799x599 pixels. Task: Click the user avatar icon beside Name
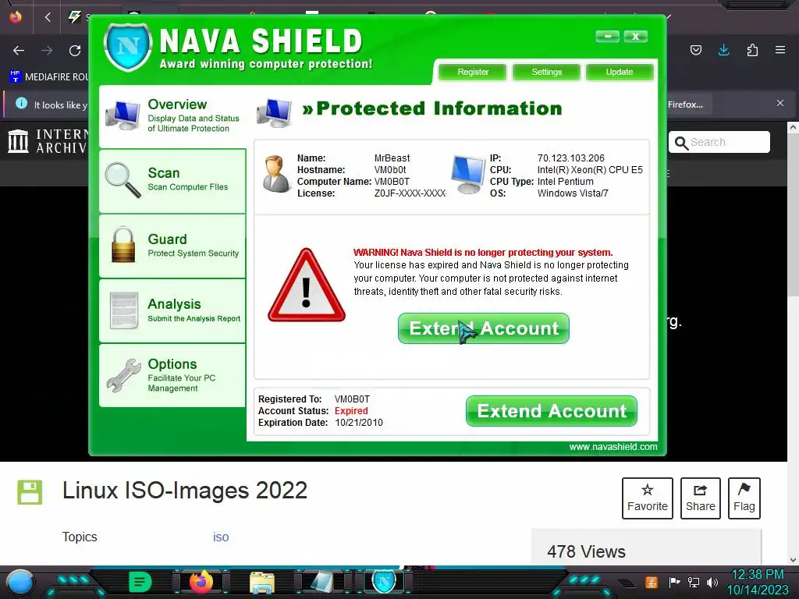[277, 174]
